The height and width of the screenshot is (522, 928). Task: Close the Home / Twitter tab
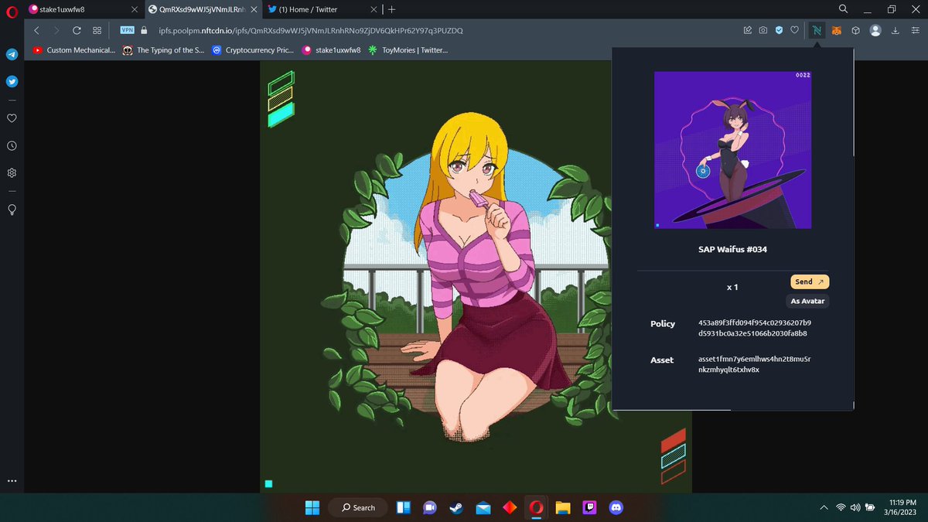374,9
